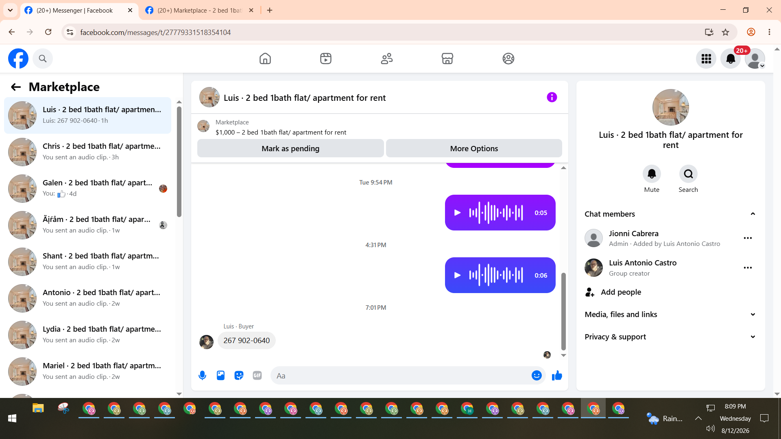
Task: Open the Reels video icon
Action: pos(326,59)
